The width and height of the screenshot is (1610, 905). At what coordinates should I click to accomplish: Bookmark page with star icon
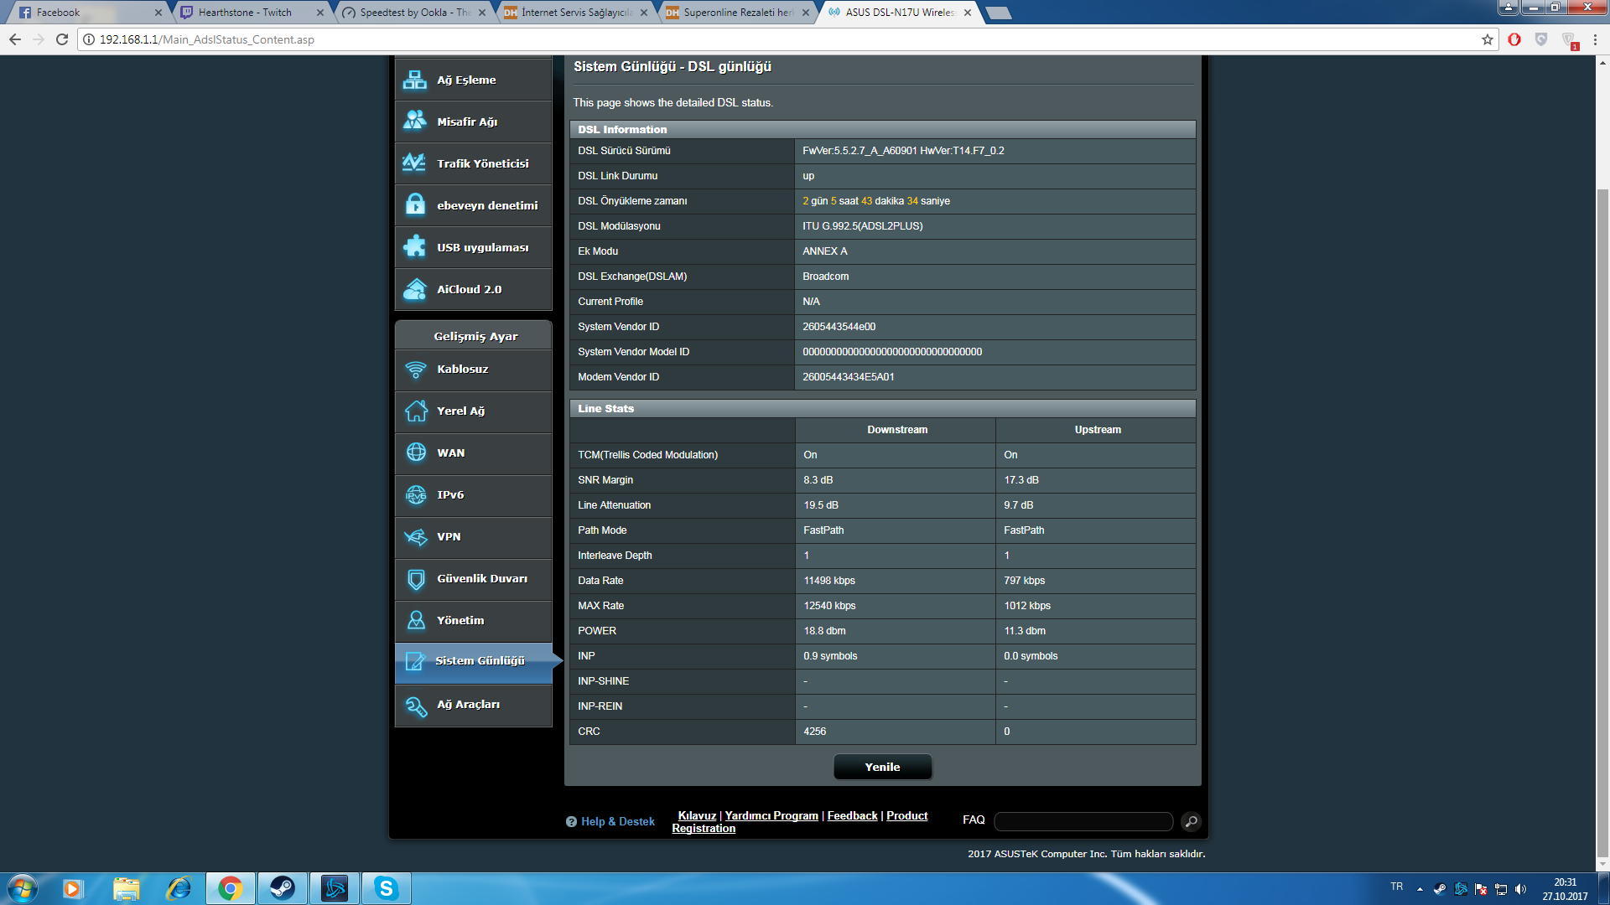(x=1488, y=39)
